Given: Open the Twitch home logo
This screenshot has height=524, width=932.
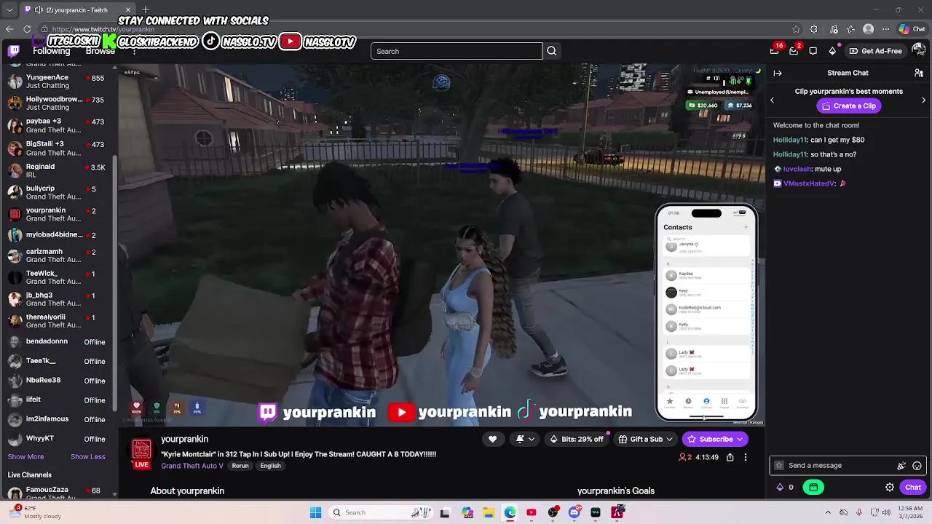Looking at the screenshot, I should [14, 51].
